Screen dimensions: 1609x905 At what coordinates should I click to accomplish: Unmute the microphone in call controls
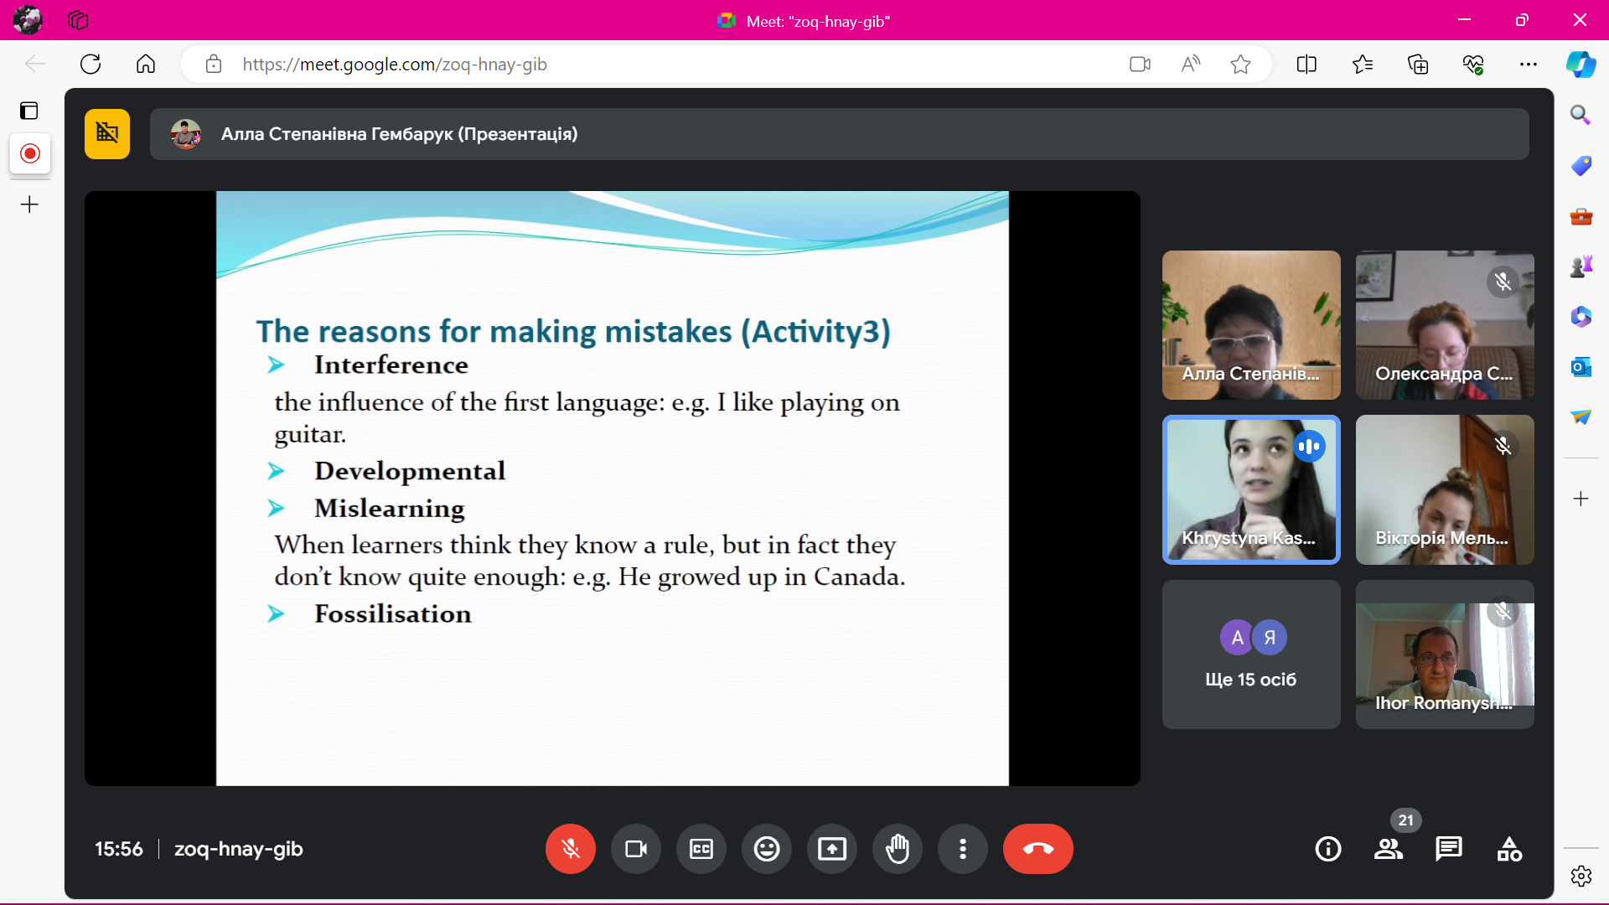pos(570,849)
